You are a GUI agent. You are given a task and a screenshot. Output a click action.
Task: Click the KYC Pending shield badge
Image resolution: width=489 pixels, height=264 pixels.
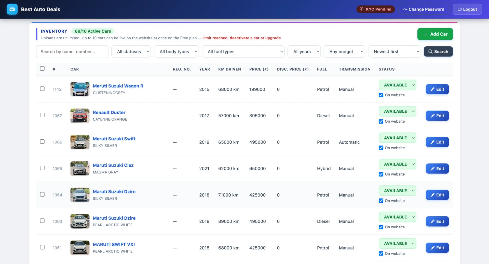pos(375,9)
